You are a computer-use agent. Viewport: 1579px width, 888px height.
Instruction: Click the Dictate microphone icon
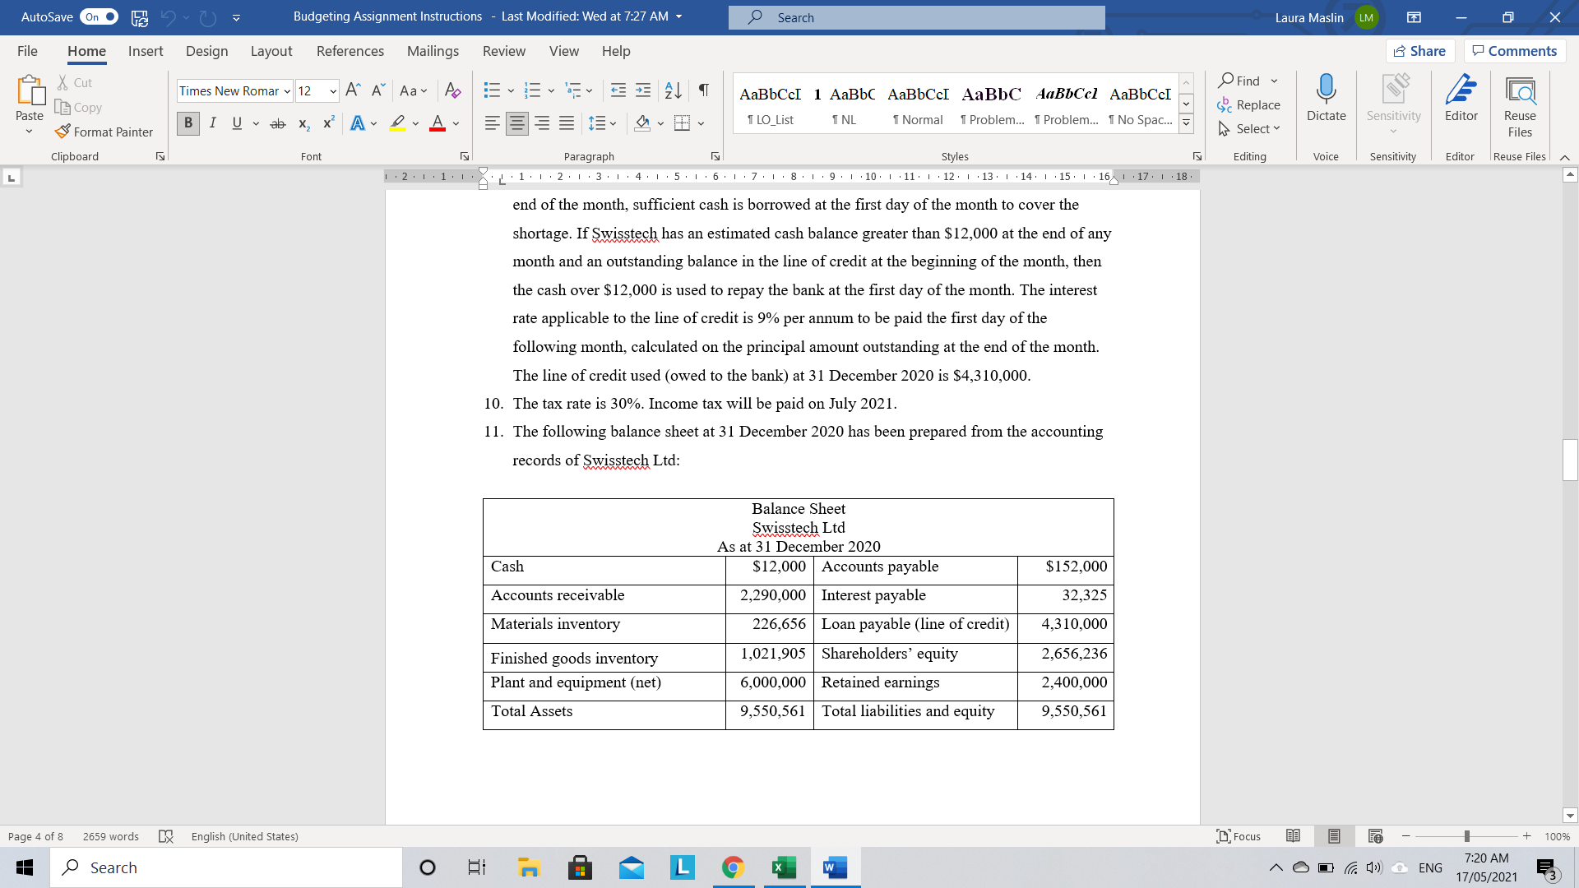tap(1326, 89)
